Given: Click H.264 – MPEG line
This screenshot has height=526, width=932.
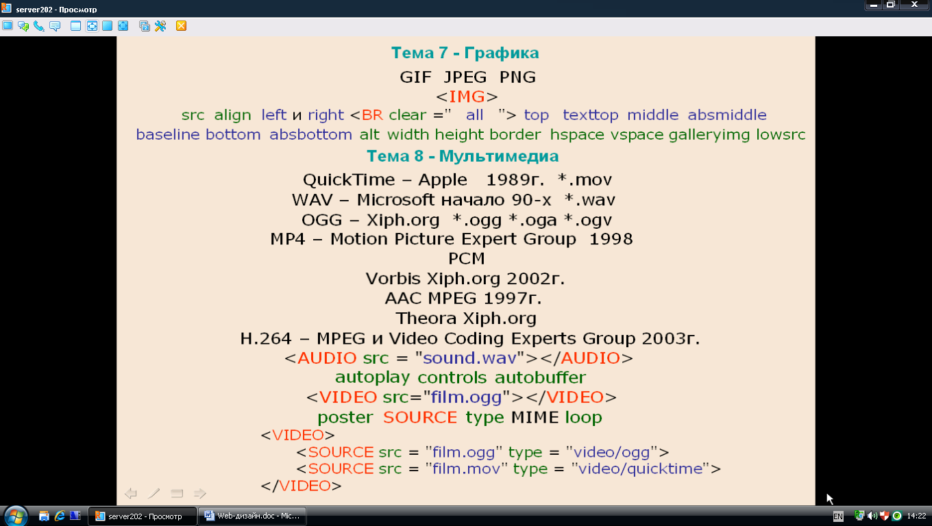Looking at the screenshot, I should [x=470, y=338].
